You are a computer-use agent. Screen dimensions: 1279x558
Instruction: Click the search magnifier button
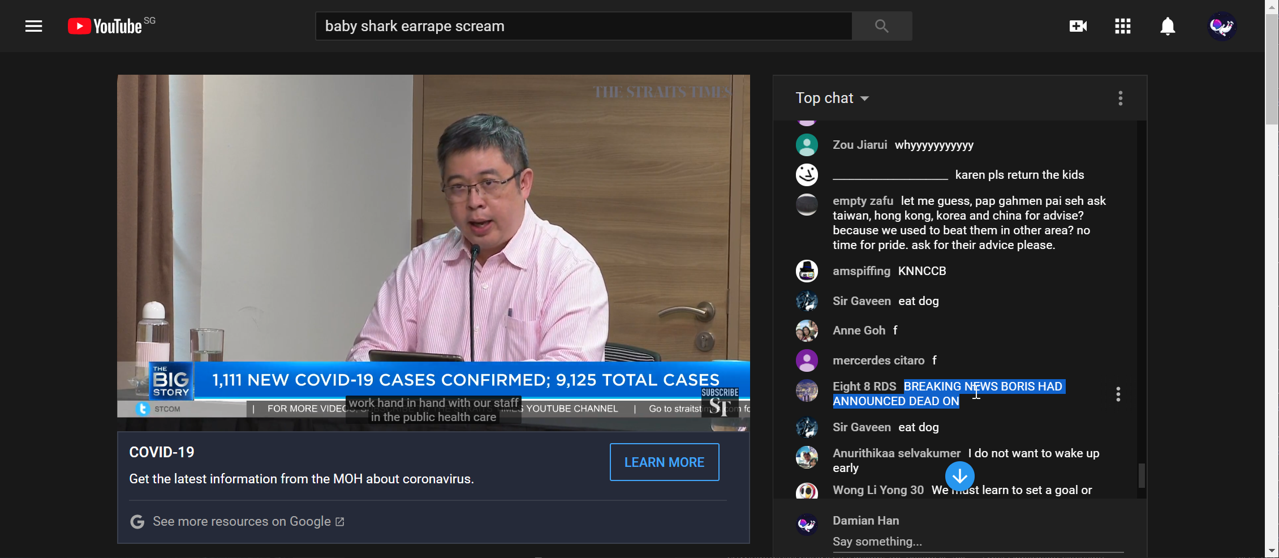pyautogui.click(x=881, y=26)
